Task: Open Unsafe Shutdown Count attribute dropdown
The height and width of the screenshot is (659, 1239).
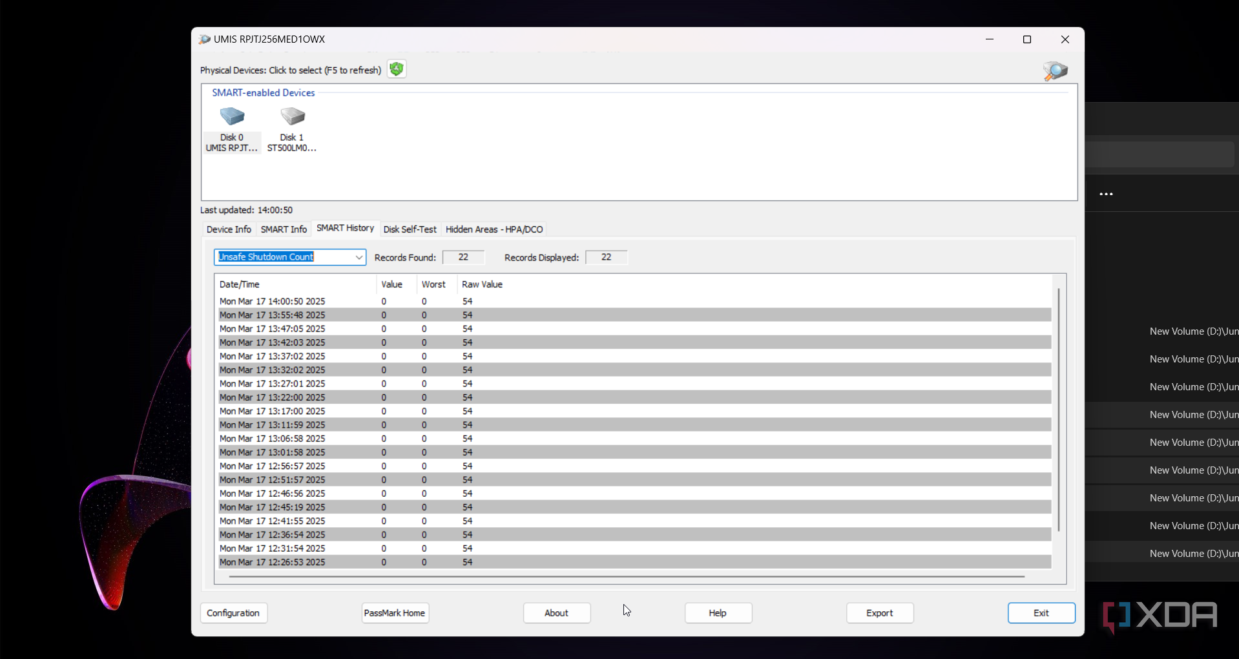Action: (290, 257)
